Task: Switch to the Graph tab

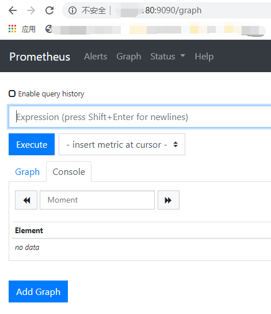Action: pyautogui.click(x=28, y=172)
